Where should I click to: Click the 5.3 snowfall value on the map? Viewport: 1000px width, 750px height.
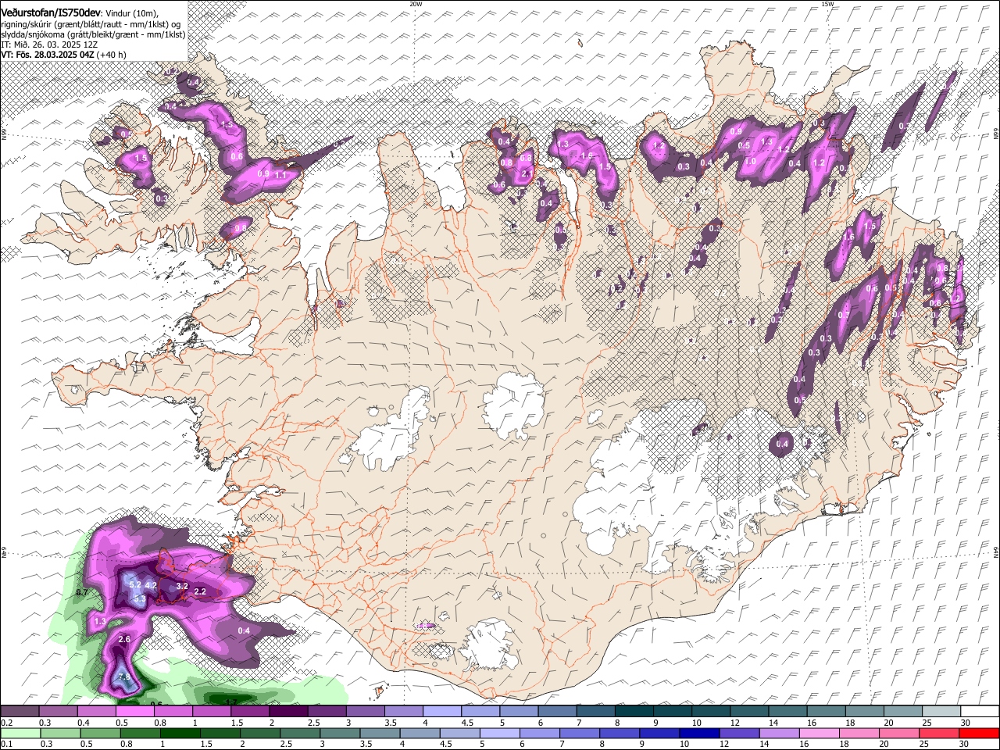(140, 598)
